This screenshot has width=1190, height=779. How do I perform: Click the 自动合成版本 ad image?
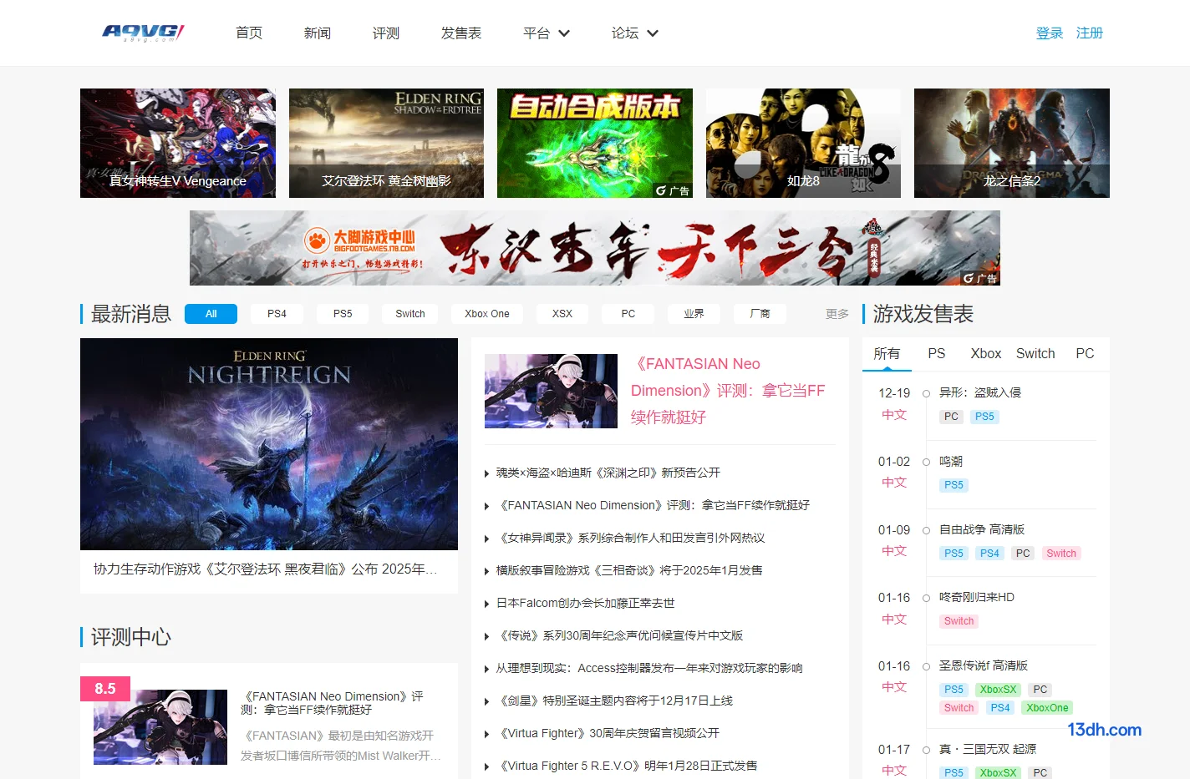595,143
